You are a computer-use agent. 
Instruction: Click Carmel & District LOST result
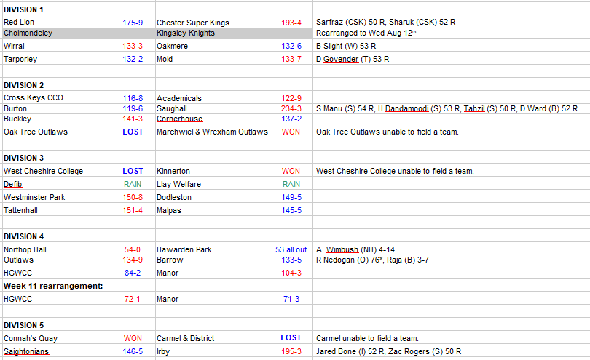[291, 338]
